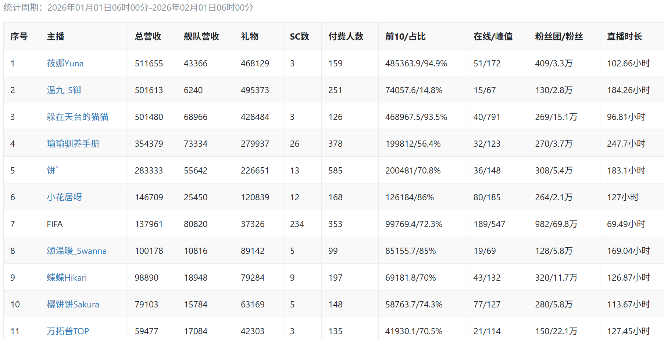Click the 舰队营收 column header
664x339 pixels.
201,36
